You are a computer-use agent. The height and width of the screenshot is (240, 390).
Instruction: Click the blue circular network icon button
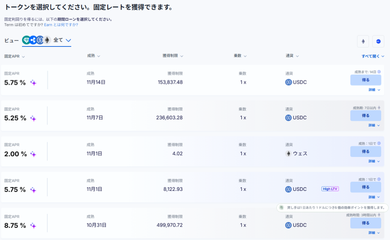(378, 41)
